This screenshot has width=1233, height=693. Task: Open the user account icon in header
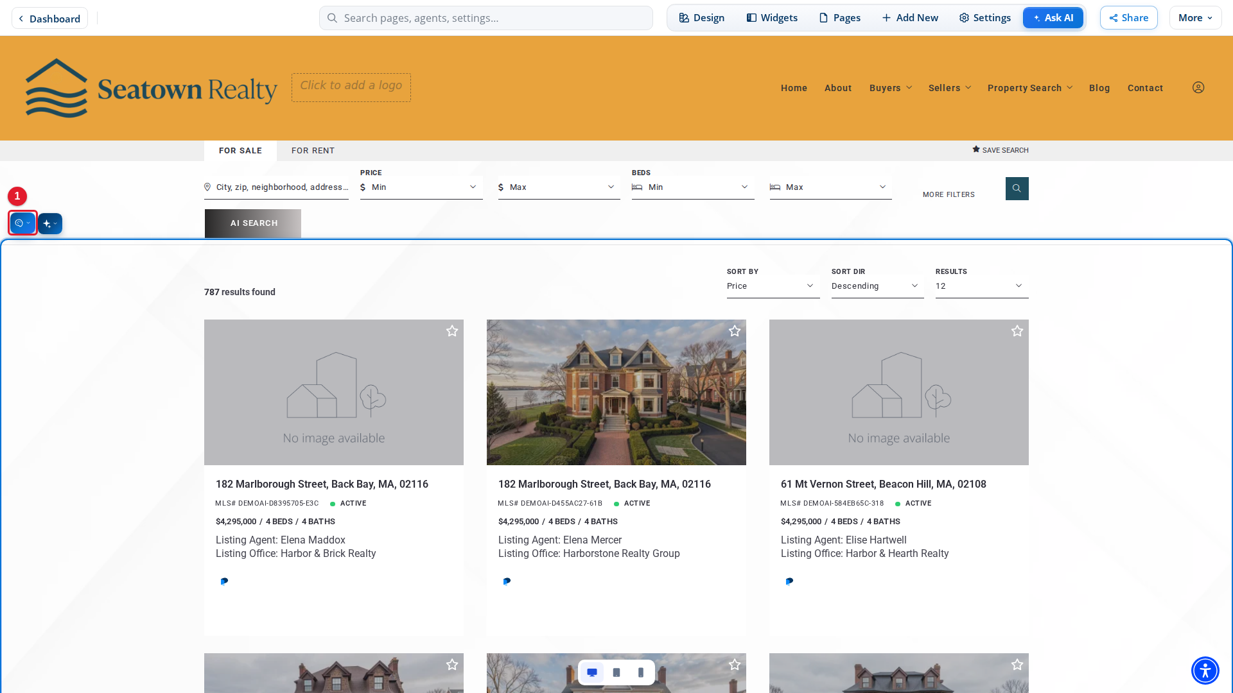1198,88
